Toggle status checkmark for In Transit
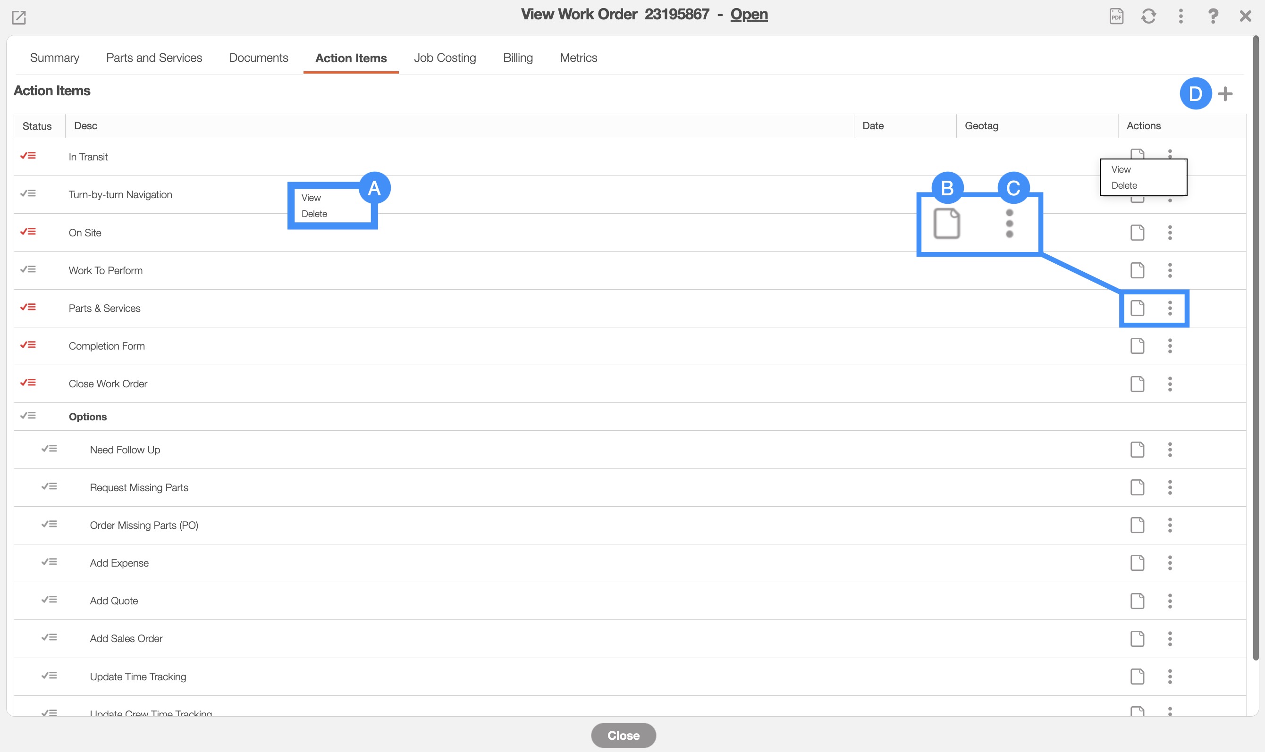This screenshot has height=752, width=1265. tap(28, 156)
